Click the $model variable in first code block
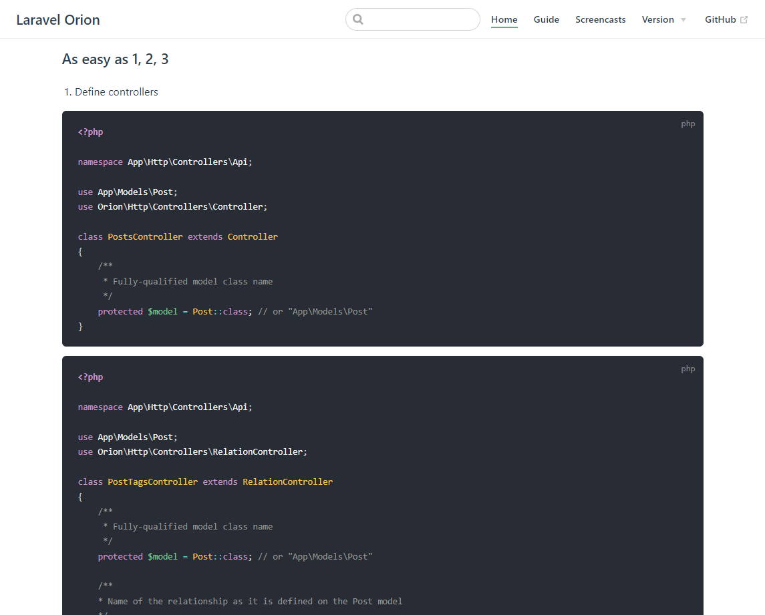Image resolution: width=765 pixels, height=615 pixels. pyautogui.click(x=162, y=311)
